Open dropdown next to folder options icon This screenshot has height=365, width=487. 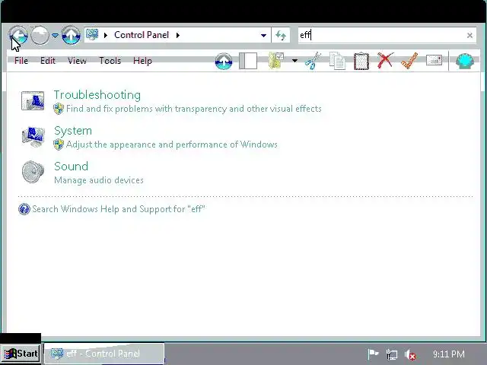294,61
